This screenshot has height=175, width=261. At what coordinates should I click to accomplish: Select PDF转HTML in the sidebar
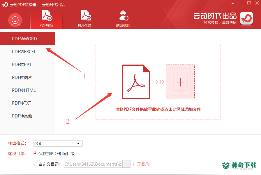point(27,90)
